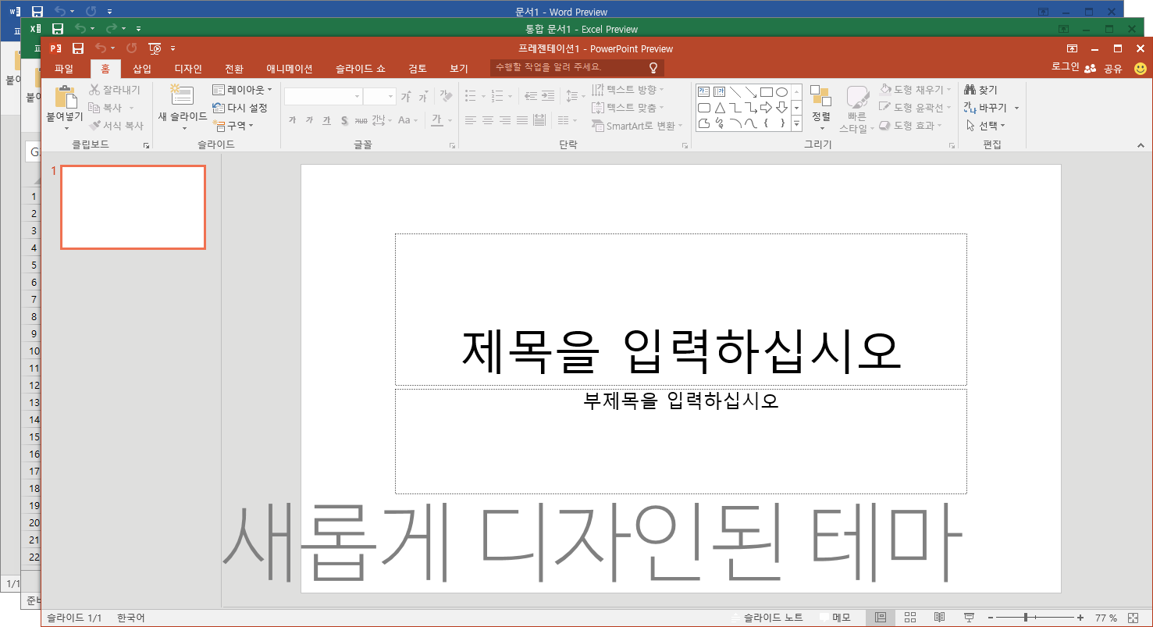
Task: Switch to Reading view icon in status bar
Action: click(x=940, y=618)
